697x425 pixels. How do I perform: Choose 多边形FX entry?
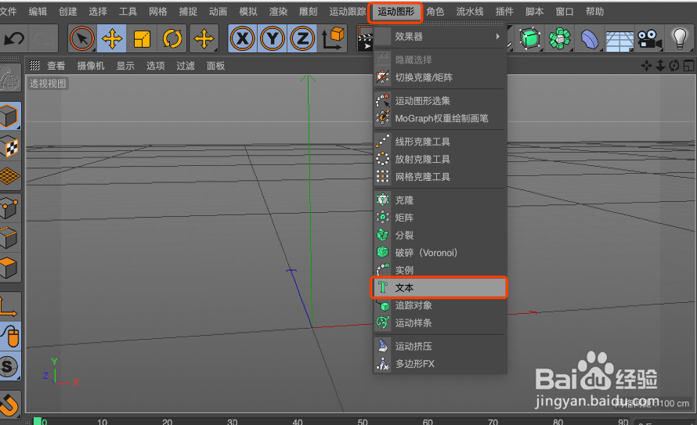pyautogui.click(x=439, y=364)
